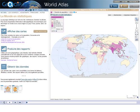
Task: Increase text size with A+ icon
Action: (x=26, y=10)
